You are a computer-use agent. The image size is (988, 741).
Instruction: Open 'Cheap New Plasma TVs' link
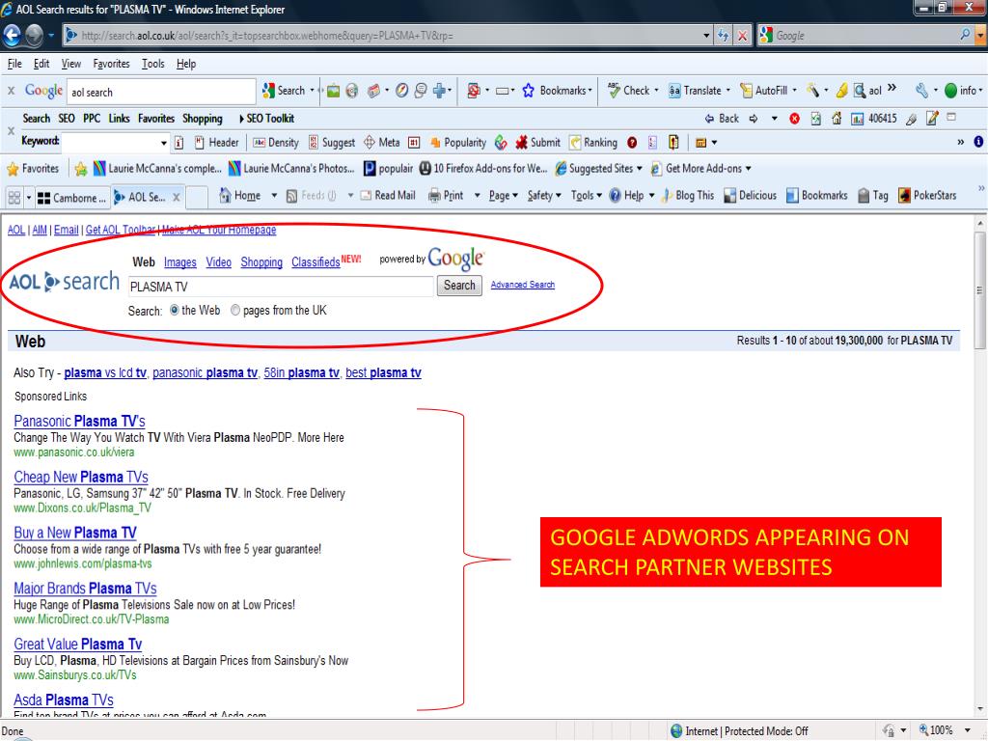pos(81,477)
